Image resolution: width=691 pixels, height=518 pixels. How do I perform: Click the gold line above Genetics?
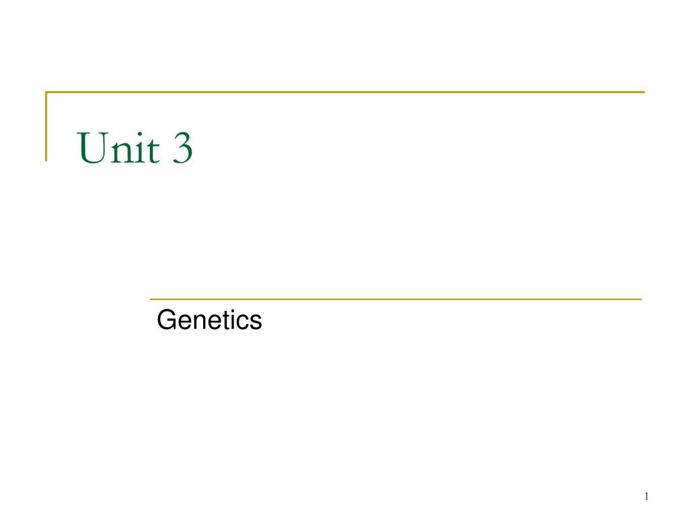(395, 299)
